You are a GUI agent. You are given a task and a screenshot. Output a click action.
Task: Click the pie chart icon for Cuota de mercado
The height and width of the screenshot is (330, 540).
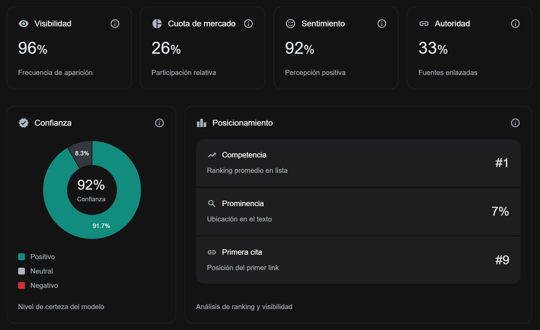[157, 24]
